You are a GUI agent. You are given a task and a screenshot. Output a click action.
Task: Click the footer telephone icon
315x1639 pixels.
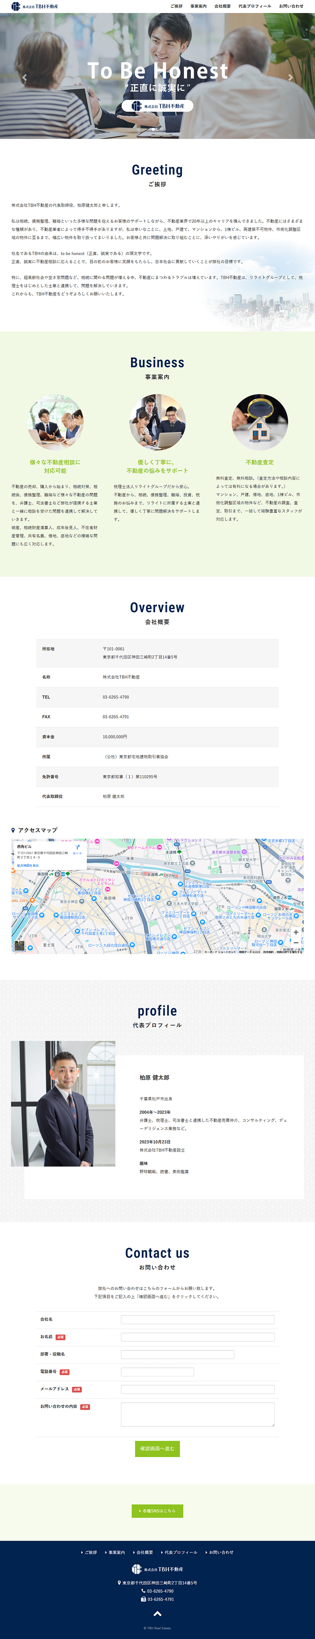click(x=143, y=1591)
